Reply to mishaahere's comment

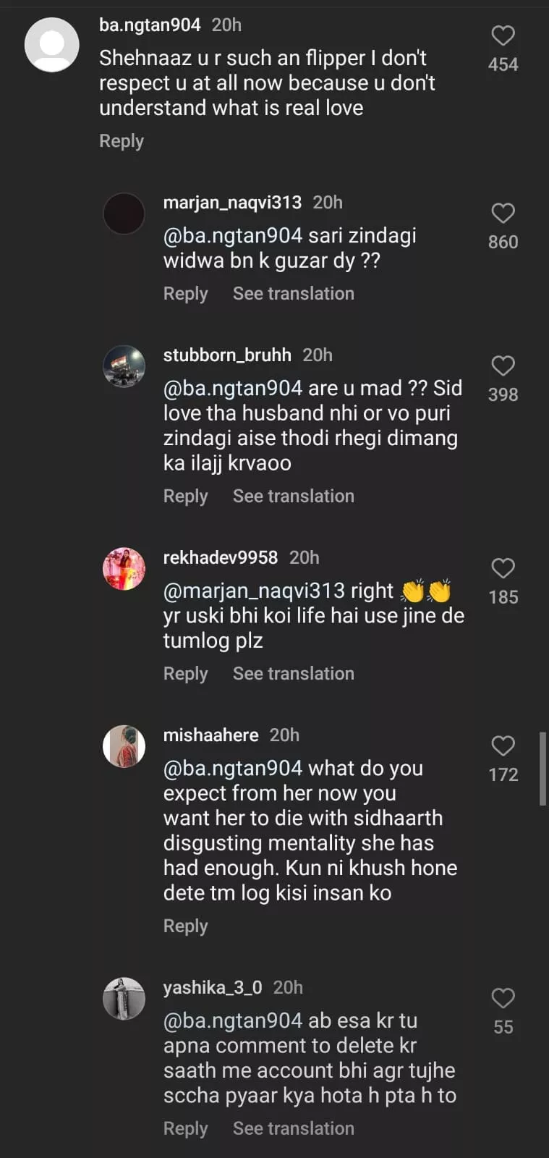click(x=185, y=926)
